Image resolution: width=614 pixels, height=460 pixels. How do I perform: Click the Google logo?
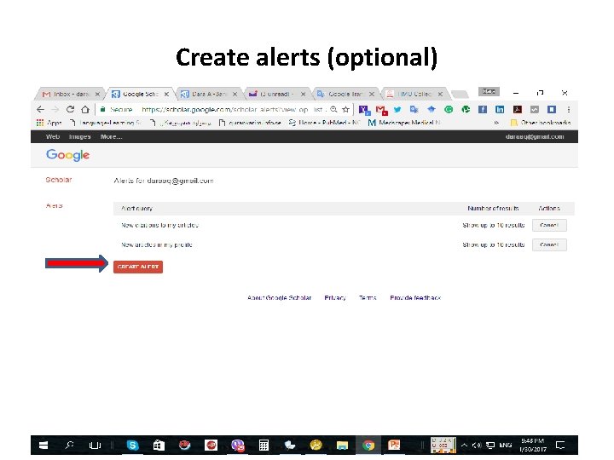[x=67, y=155]
